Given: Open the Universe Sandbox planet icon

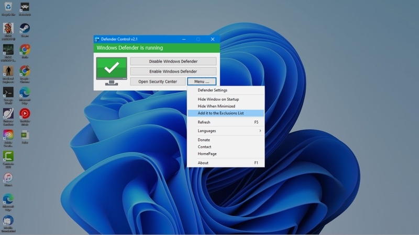Looking at the screenshot, I should [x=8, y=116].
